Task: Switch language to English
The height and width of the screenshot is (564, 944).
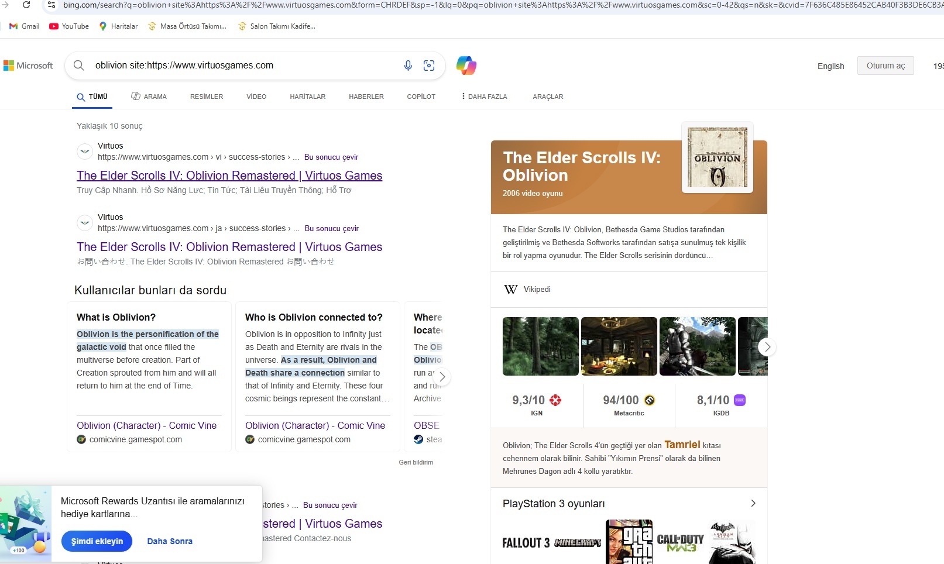Action: point(830,66)
